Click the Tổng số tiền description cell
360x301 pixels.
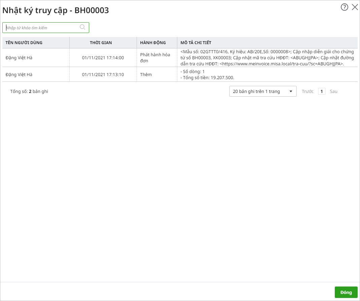(x=207, y=77)
